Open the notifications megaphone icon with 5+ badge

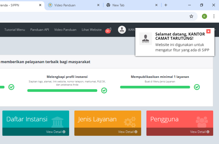tap(108, 30)
